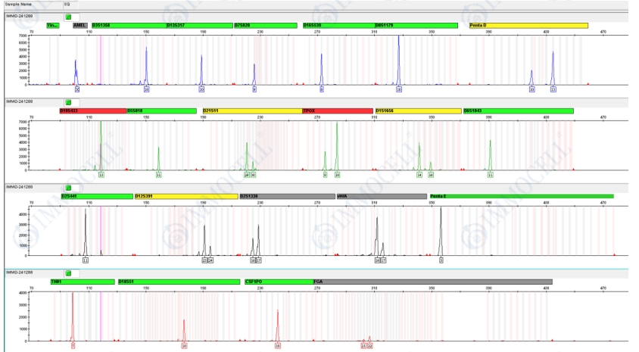Click the green SQ icon in the TH01 panel
639x352 pixels.
pos(67,272)
